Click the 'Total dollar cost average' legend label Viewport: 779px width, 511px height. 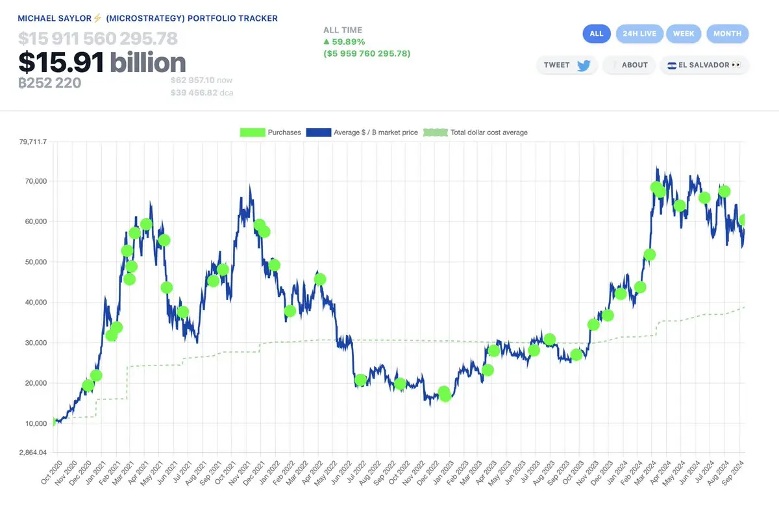[489, 132]
